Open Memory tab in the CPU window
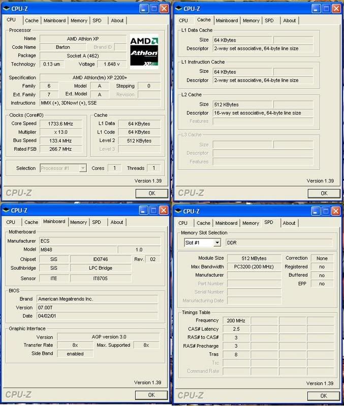 (79, 20)
